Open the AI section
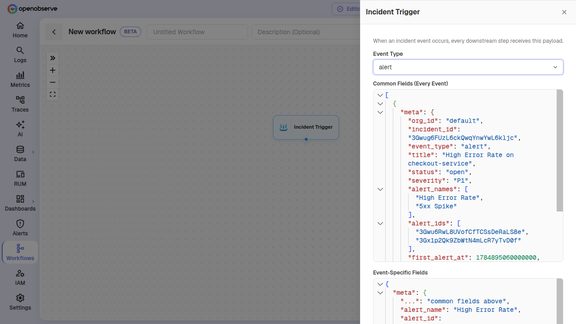 pos(20,129)
